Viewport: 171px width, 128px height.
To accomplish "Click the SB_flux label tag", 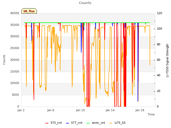I will [29, 11].
